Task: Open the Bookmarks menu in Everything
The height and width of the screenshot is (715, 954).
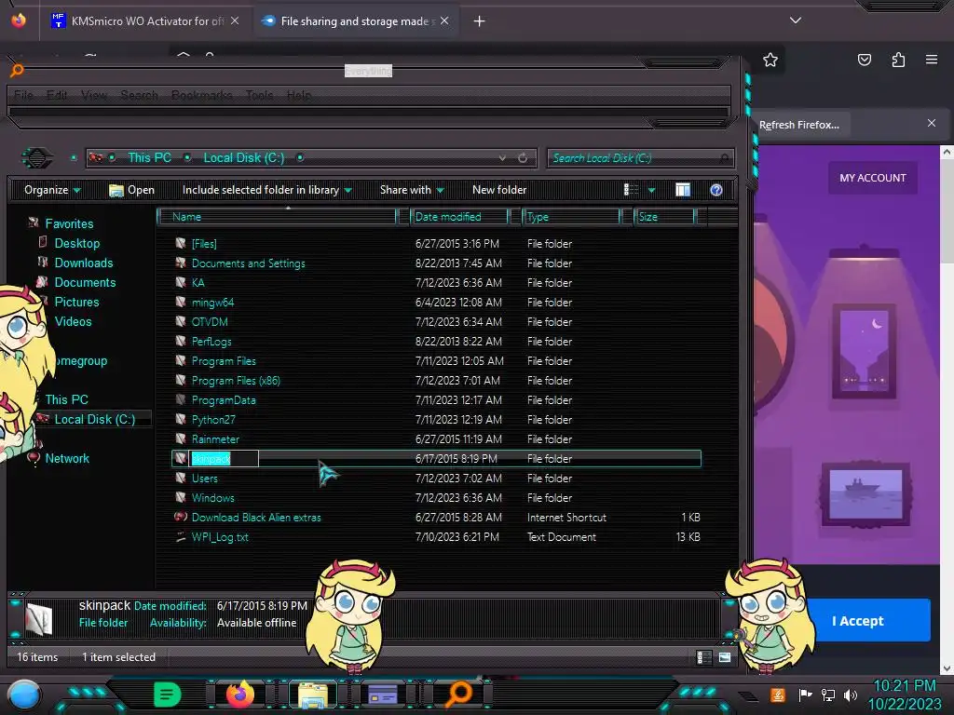Action: [202, 96]
